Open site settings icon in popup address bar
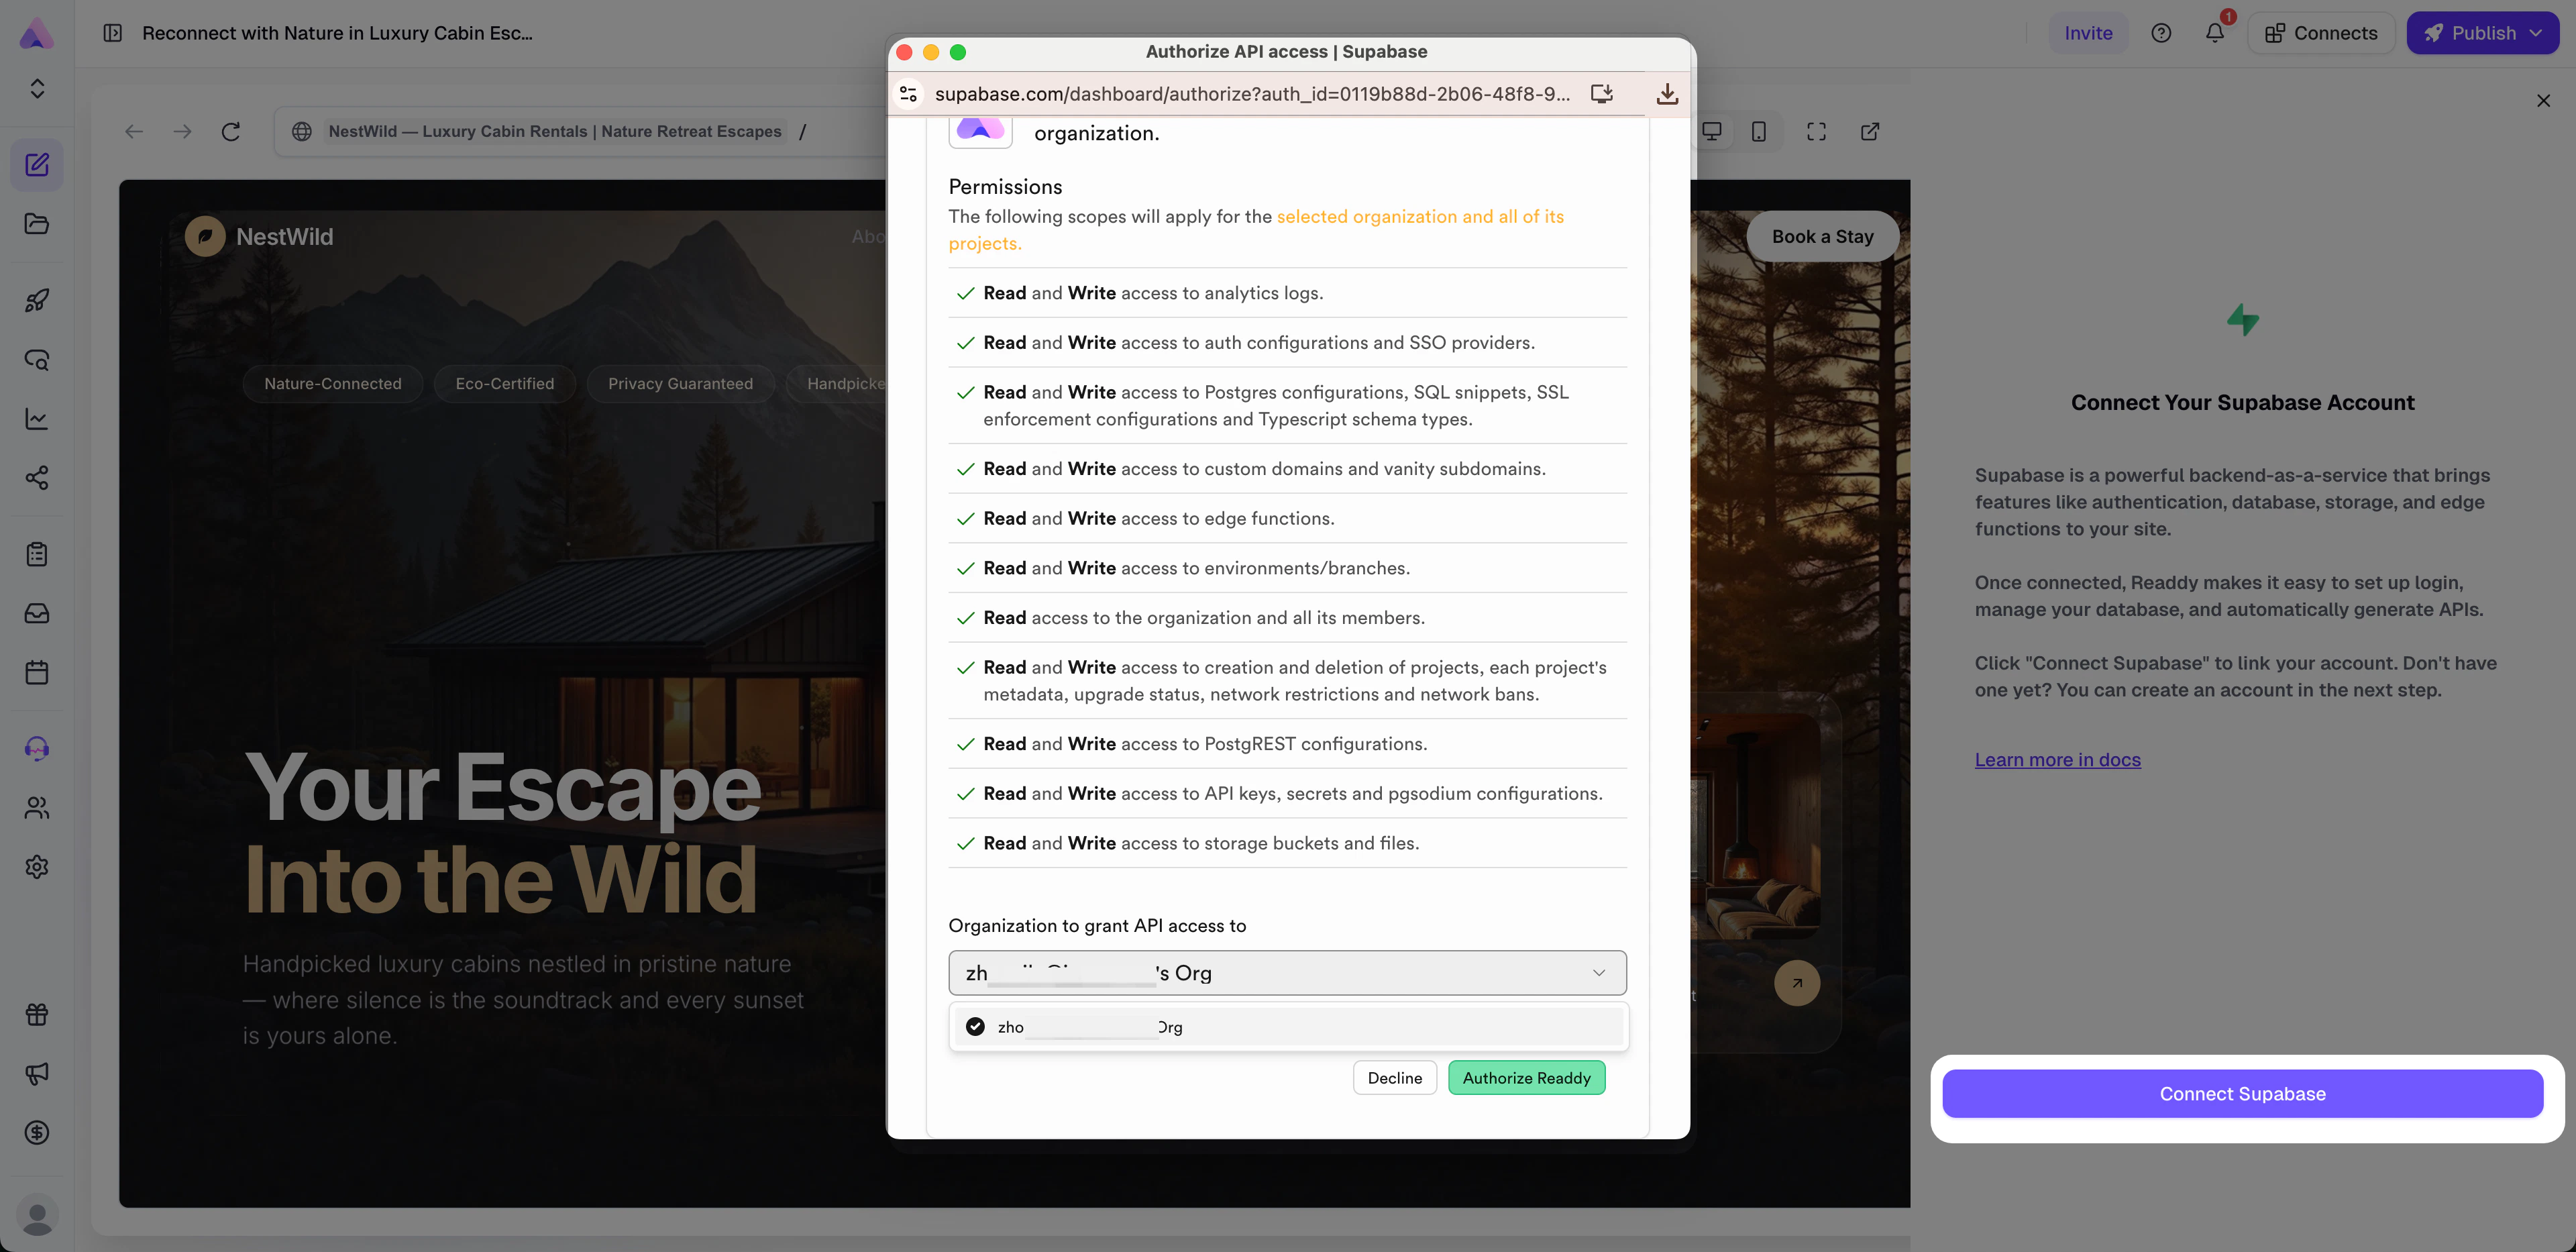The image size is (2576, 1252). tap(909, 94)
